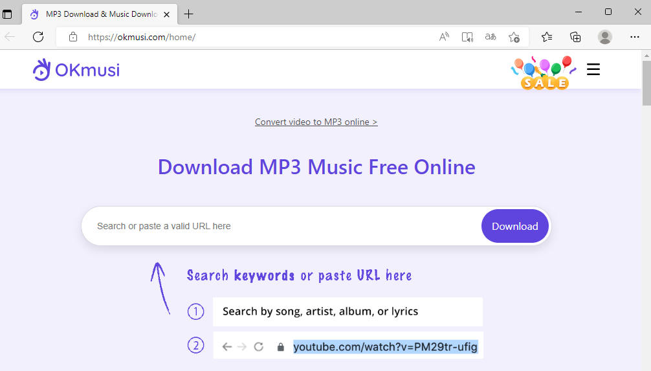The height and width of the screenshot is (371, 651).
Task: Go back using browser back arrow
Action: [10, 37]
